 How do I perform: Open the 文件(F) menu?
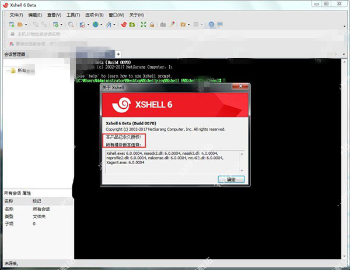[16, 15]
